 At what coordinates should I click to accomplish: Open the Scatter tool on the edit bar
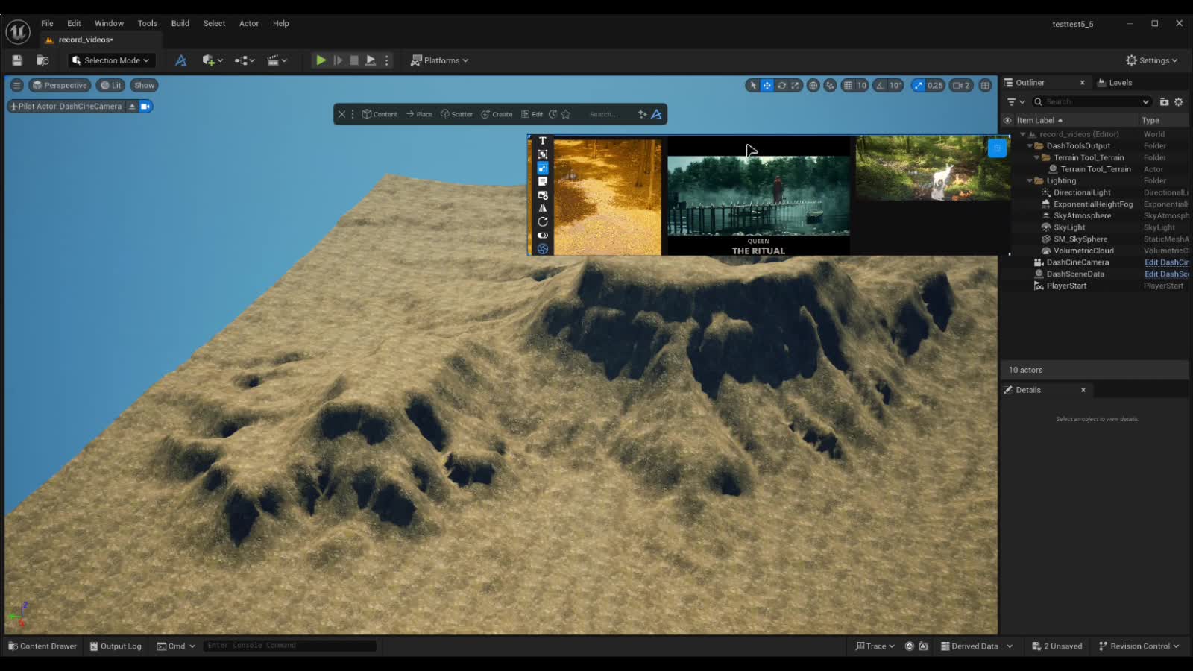(x=457, y=113)
